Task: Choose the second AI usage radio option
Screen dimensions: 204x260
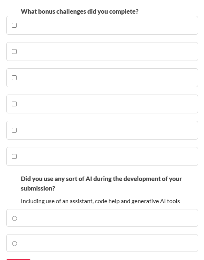Action: click(x=15, y=243)
